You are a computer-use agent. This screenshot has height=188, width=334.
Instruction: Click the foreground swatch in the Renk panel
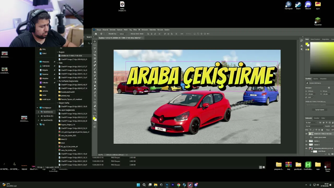tap(307, 44)
